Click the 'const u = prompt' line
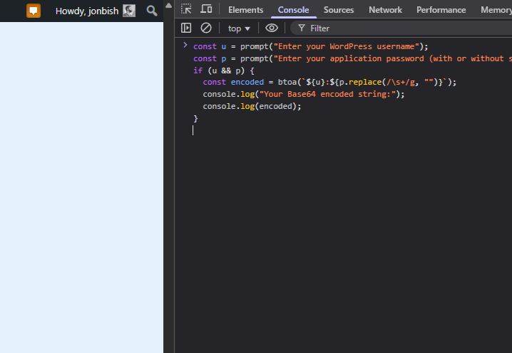 coord(310,46)
